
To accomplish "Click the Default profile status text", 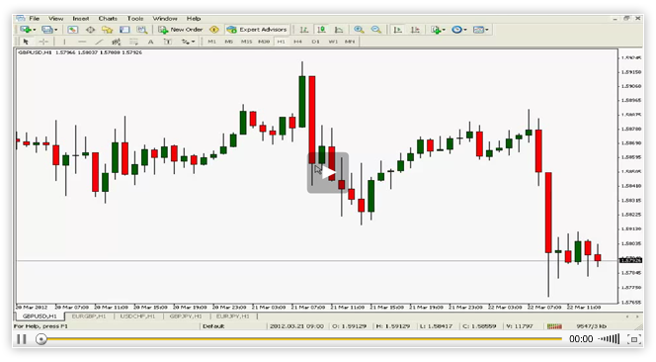I will (x=213, y=326).
